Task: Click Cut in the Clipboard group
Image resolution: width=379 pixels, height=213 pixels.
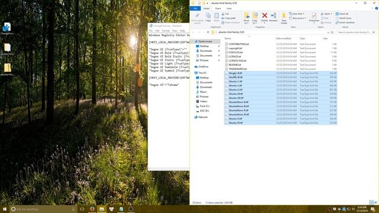Action: [225, 14]
